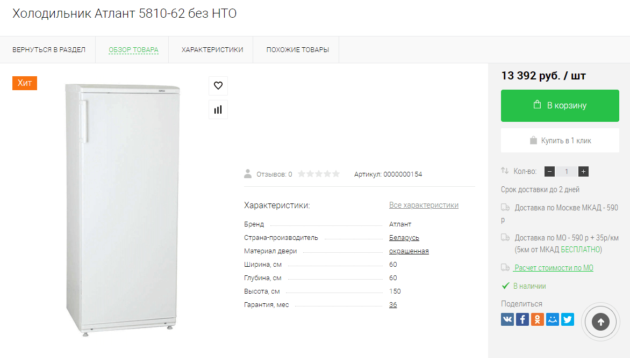
Task: Add product to favorites with heart icon
Action: coord(218,85)
